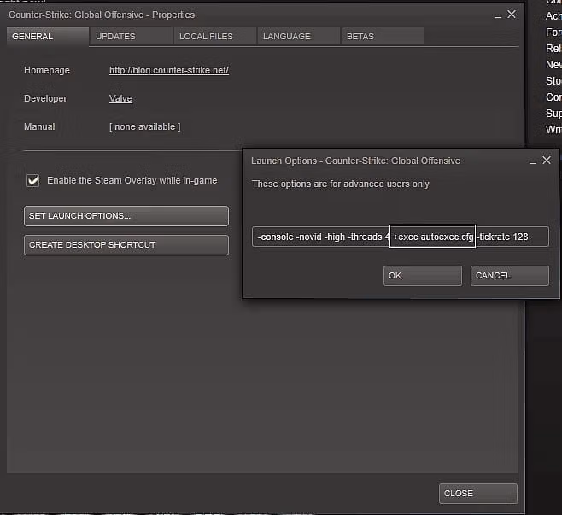Open the LOCAL FILES tab

pos(215,36)
